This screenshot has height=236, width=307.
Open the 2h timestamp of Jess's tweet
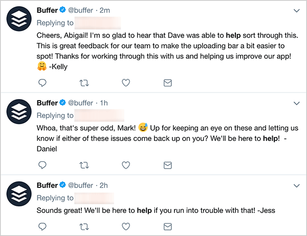104,185
